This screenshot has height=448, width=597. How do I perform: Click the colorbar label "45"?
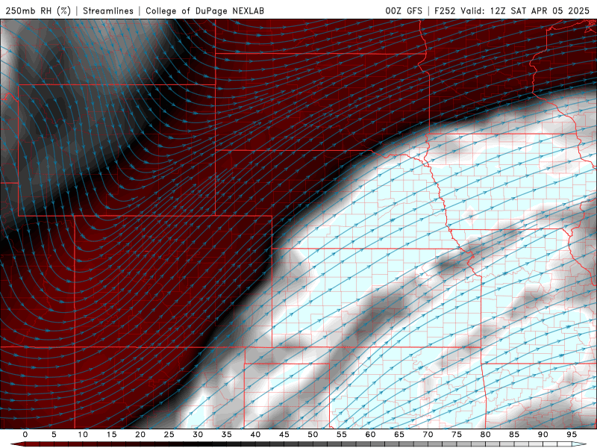pyautogui.click(x=284, y=435)
